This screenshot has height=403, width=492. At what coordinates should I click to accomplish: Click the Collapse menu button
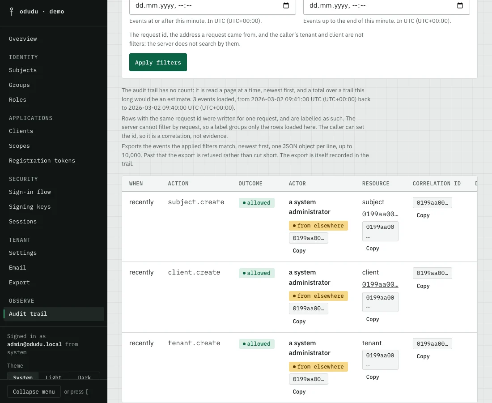point(34,392)
